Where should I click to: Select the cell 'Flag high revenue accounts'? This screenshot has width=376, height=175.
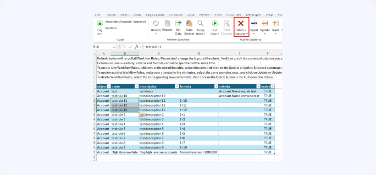(159, 152)
